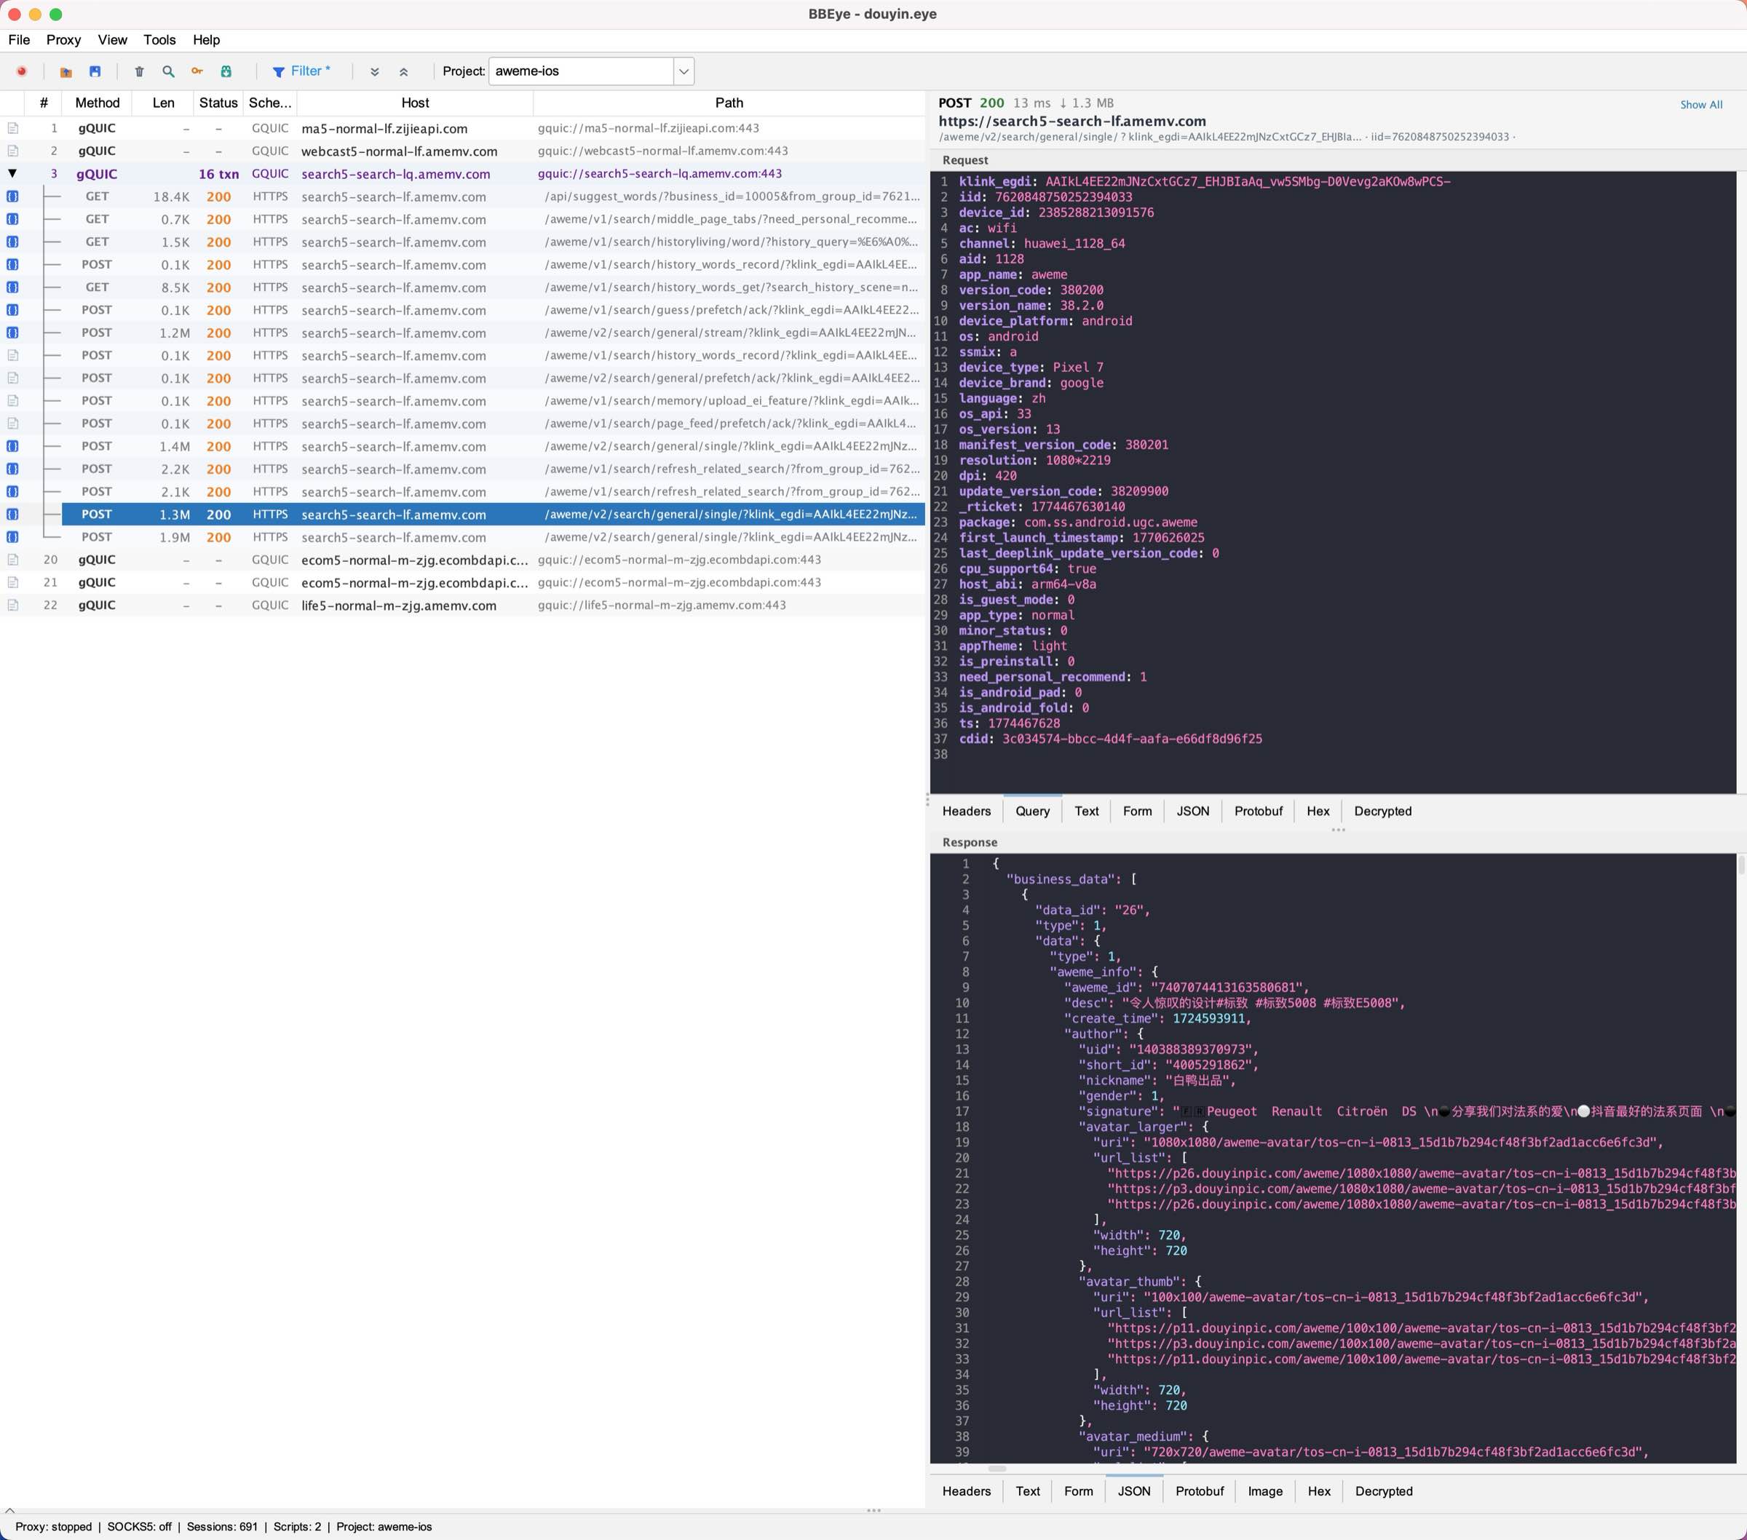Open the Proxy menu

[63, 39]
